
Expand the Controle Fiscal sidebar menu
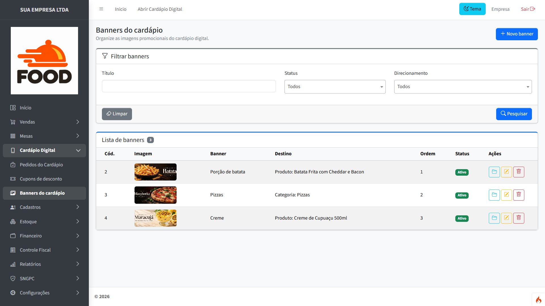tap(44, 250)
